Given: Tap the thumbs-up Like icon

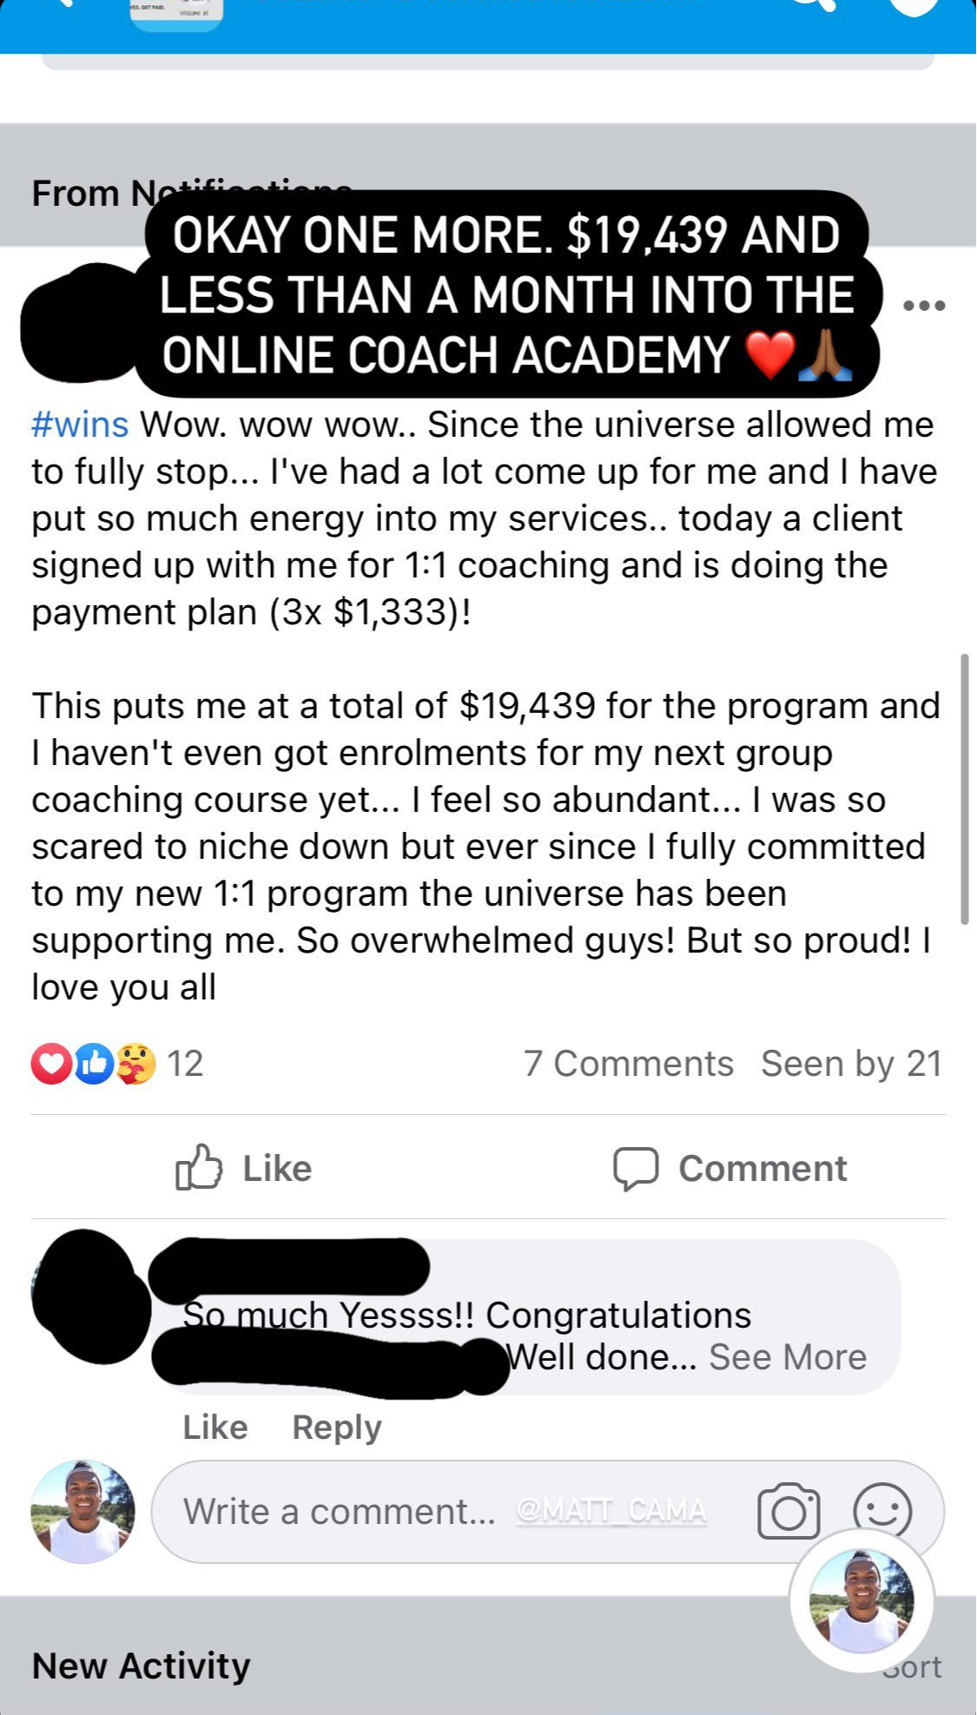Looking at the screenshot, I should (x=199, y=1166).
